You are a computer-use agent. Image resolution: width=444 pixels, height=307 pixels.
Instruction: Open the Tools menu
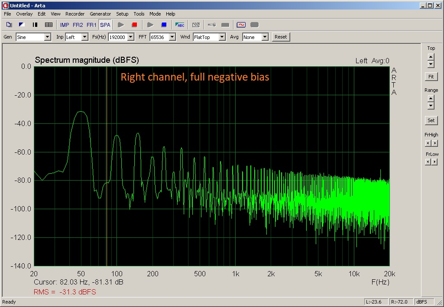[x=139, y=14]
